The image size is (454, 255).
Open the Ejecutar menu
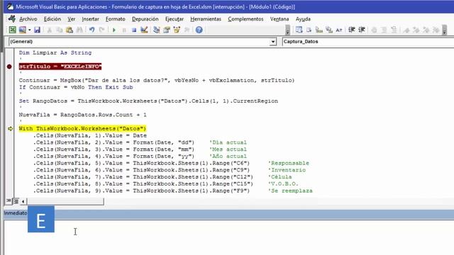(175, 19)
